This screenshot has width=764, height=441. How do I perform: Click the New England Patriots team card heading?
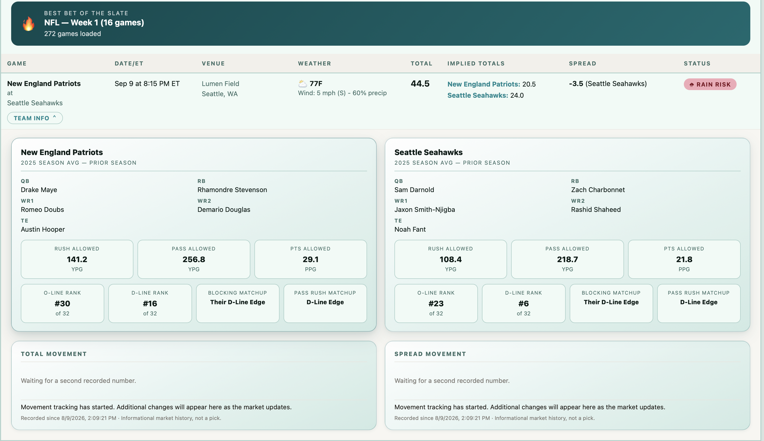(62, 152)
